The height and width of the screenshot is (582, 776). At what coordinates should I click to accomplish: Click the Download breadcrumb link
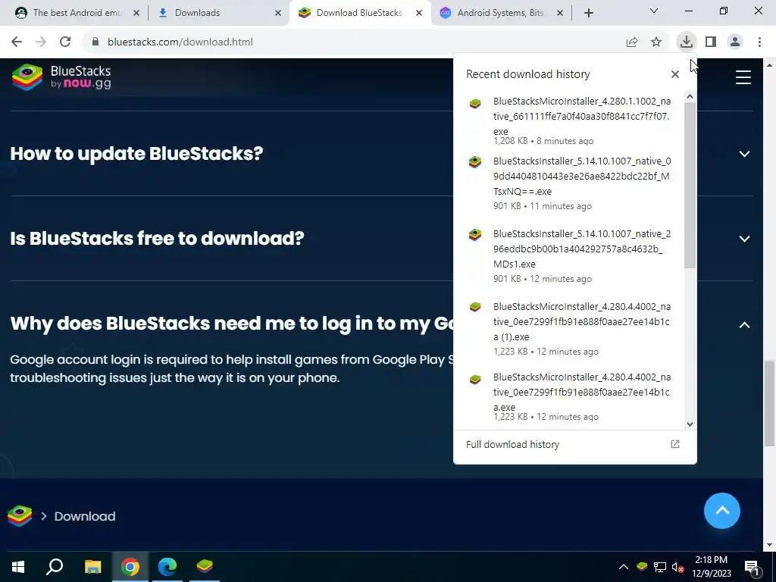coord(85,516)
